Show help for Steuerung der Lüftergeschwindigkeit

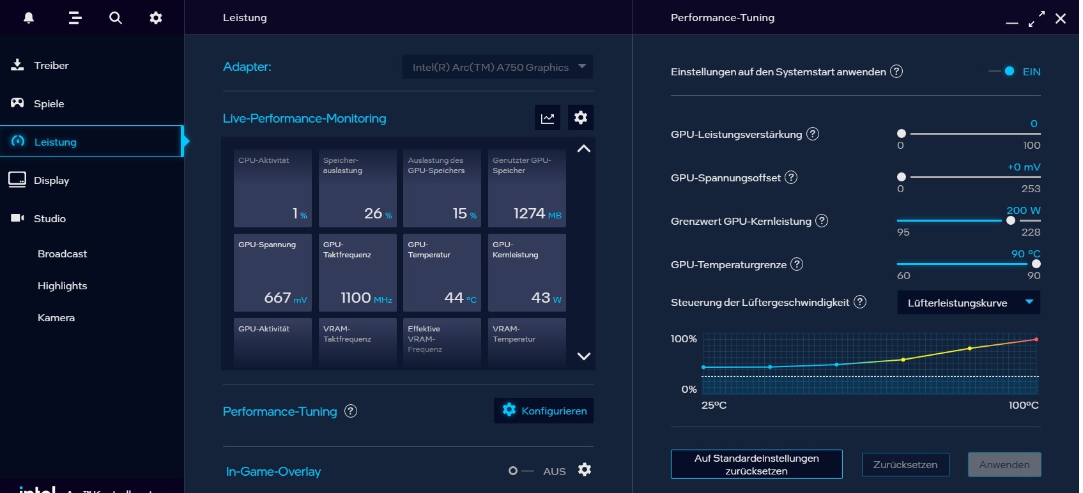[860, 302]
